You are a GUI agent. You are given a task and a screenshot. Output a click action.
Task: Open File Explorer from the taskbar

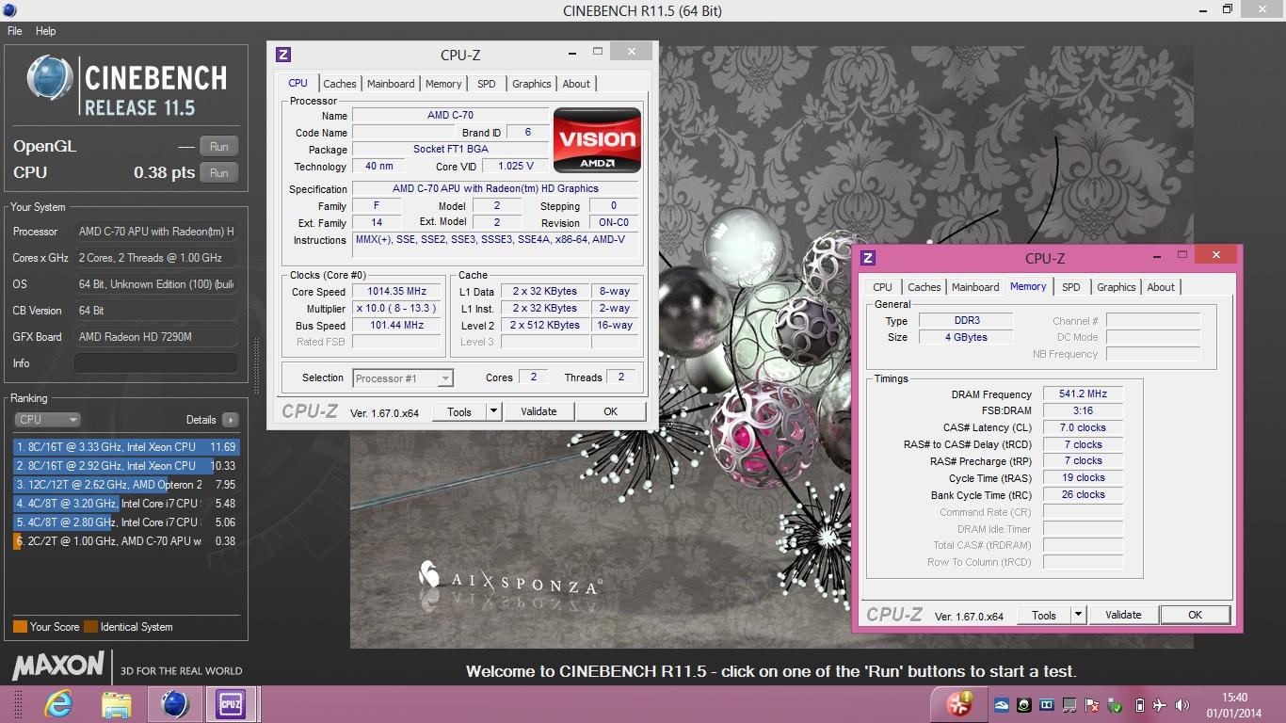(x=117, y=704)
